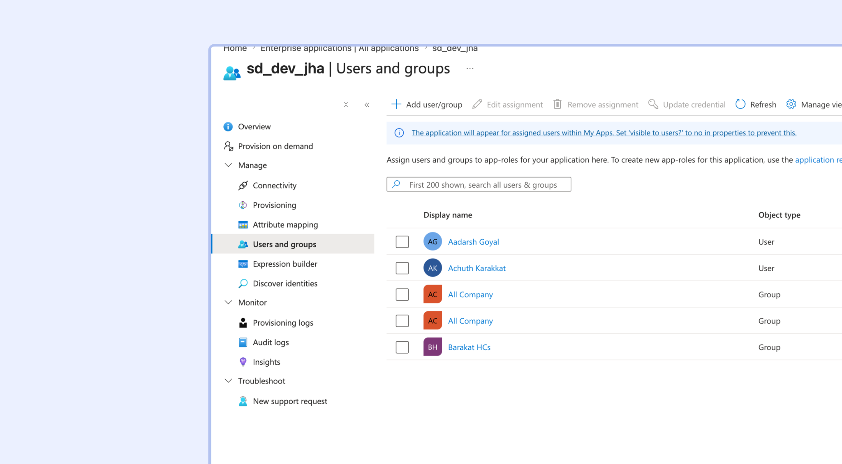Viewport: 842px width, 464px height.
Task: Click the sd_dev_jha breadcrumb
Action: [455, 48]
